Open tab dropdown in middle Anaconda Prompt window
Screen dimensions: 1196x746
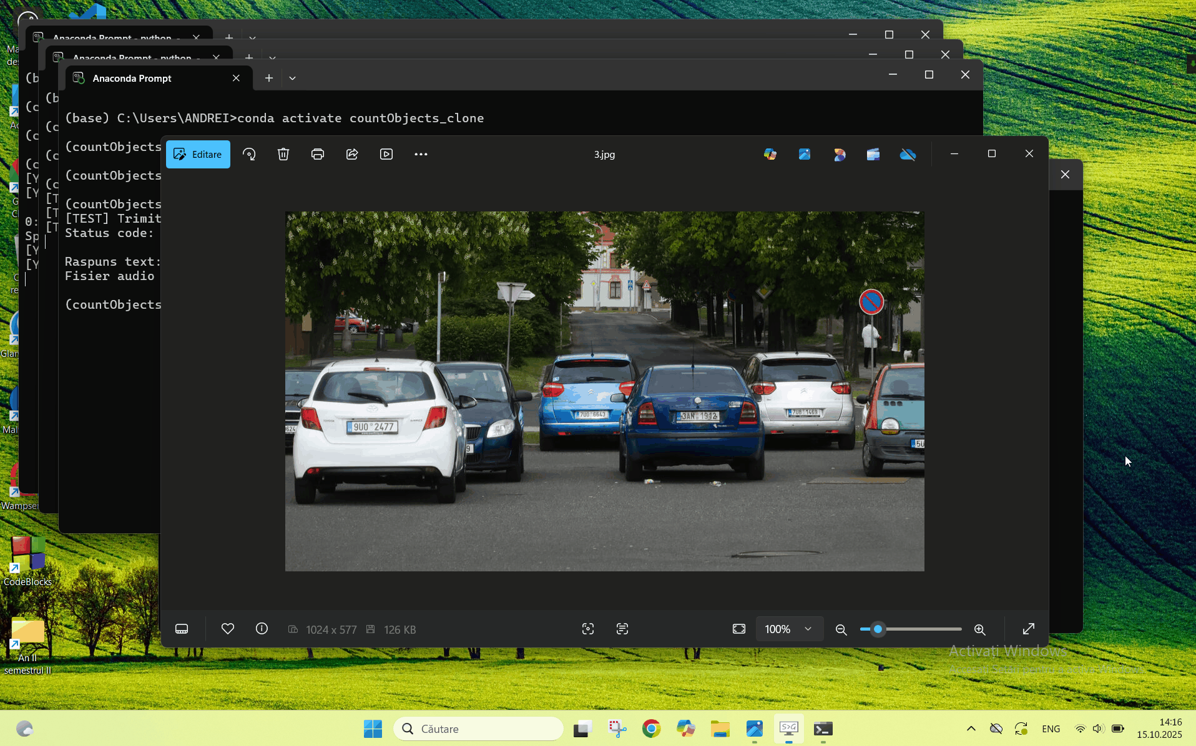click(272, 57)
